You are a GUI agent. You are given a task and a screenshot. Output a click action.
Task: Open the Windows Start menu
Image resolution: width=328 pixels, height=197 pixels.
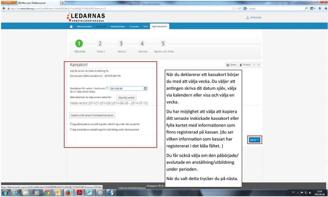click(x=5, y=193)
